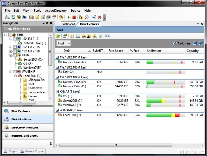The image size is (207, 156).
Task: Open the Active Directory menu
Action: tap(56, 11)
